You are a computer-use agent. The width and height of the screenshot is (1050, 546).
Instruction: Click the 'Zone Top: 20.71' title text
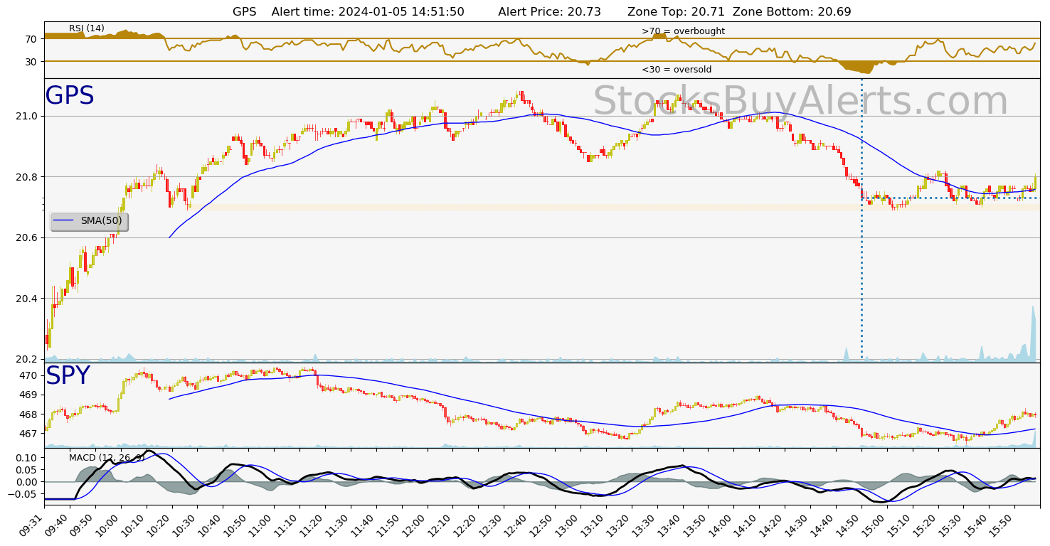677,12
